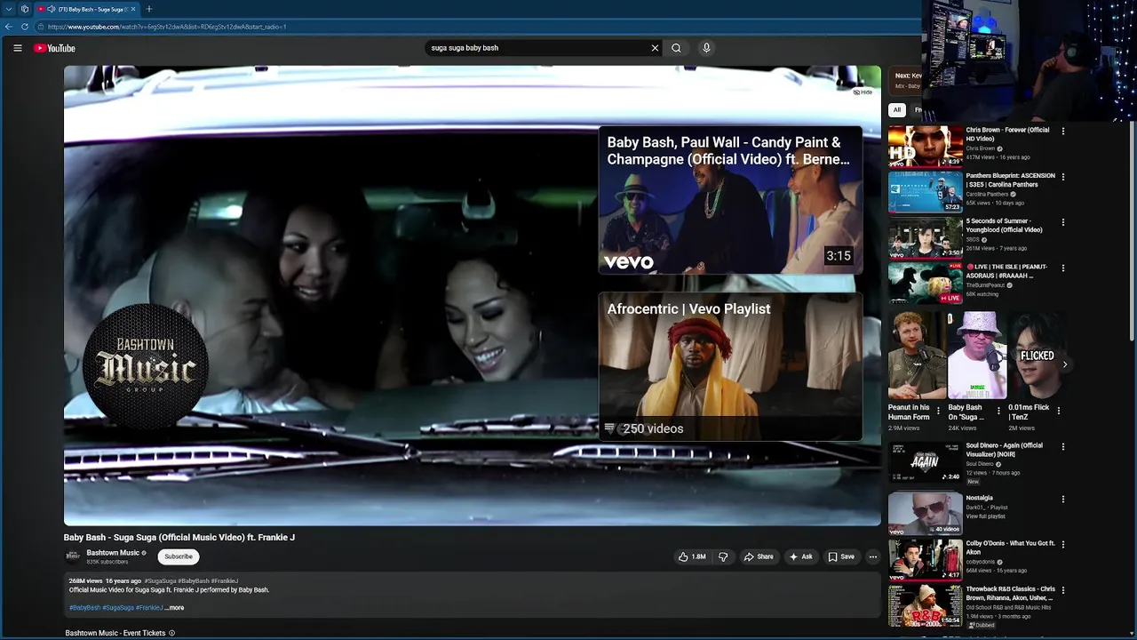Open tab search dropdown arrow

(x=8, y=9)
